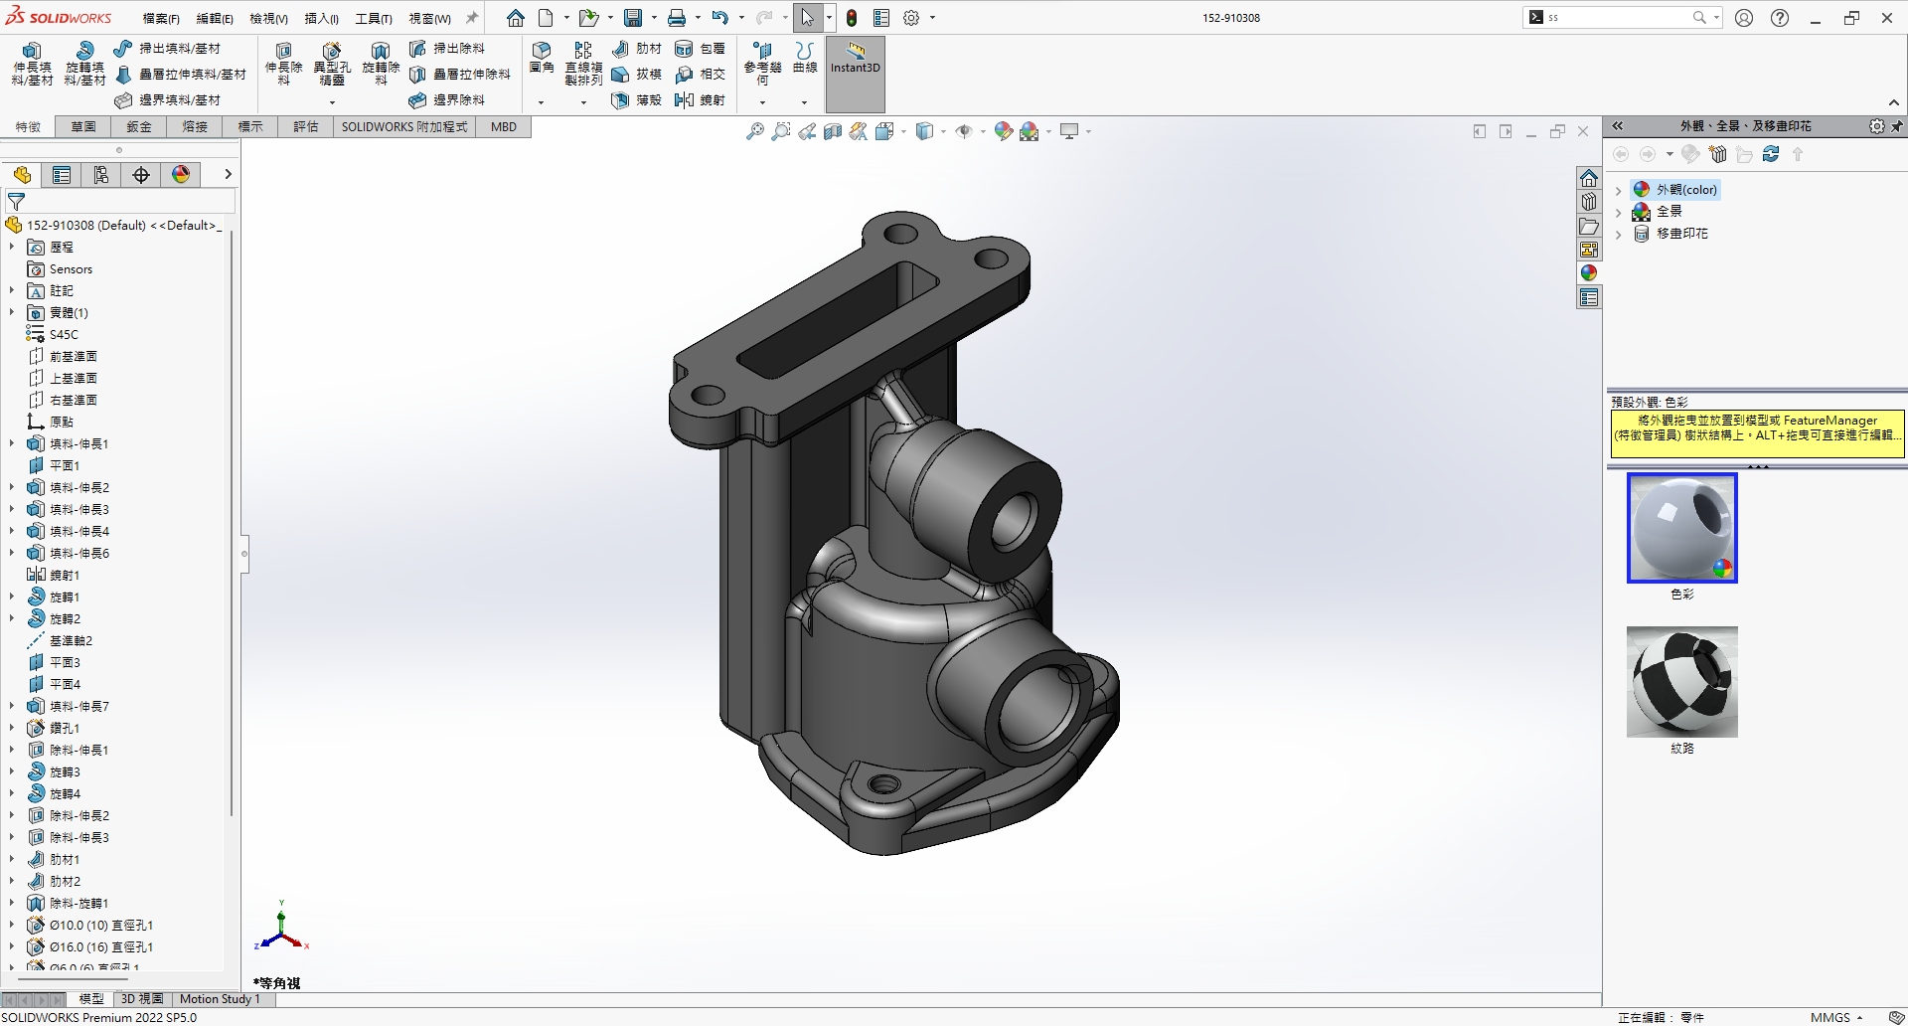Screen dimensions: 1908x1026
Task: Open the 檔案(F) menu
Action: 161,19
